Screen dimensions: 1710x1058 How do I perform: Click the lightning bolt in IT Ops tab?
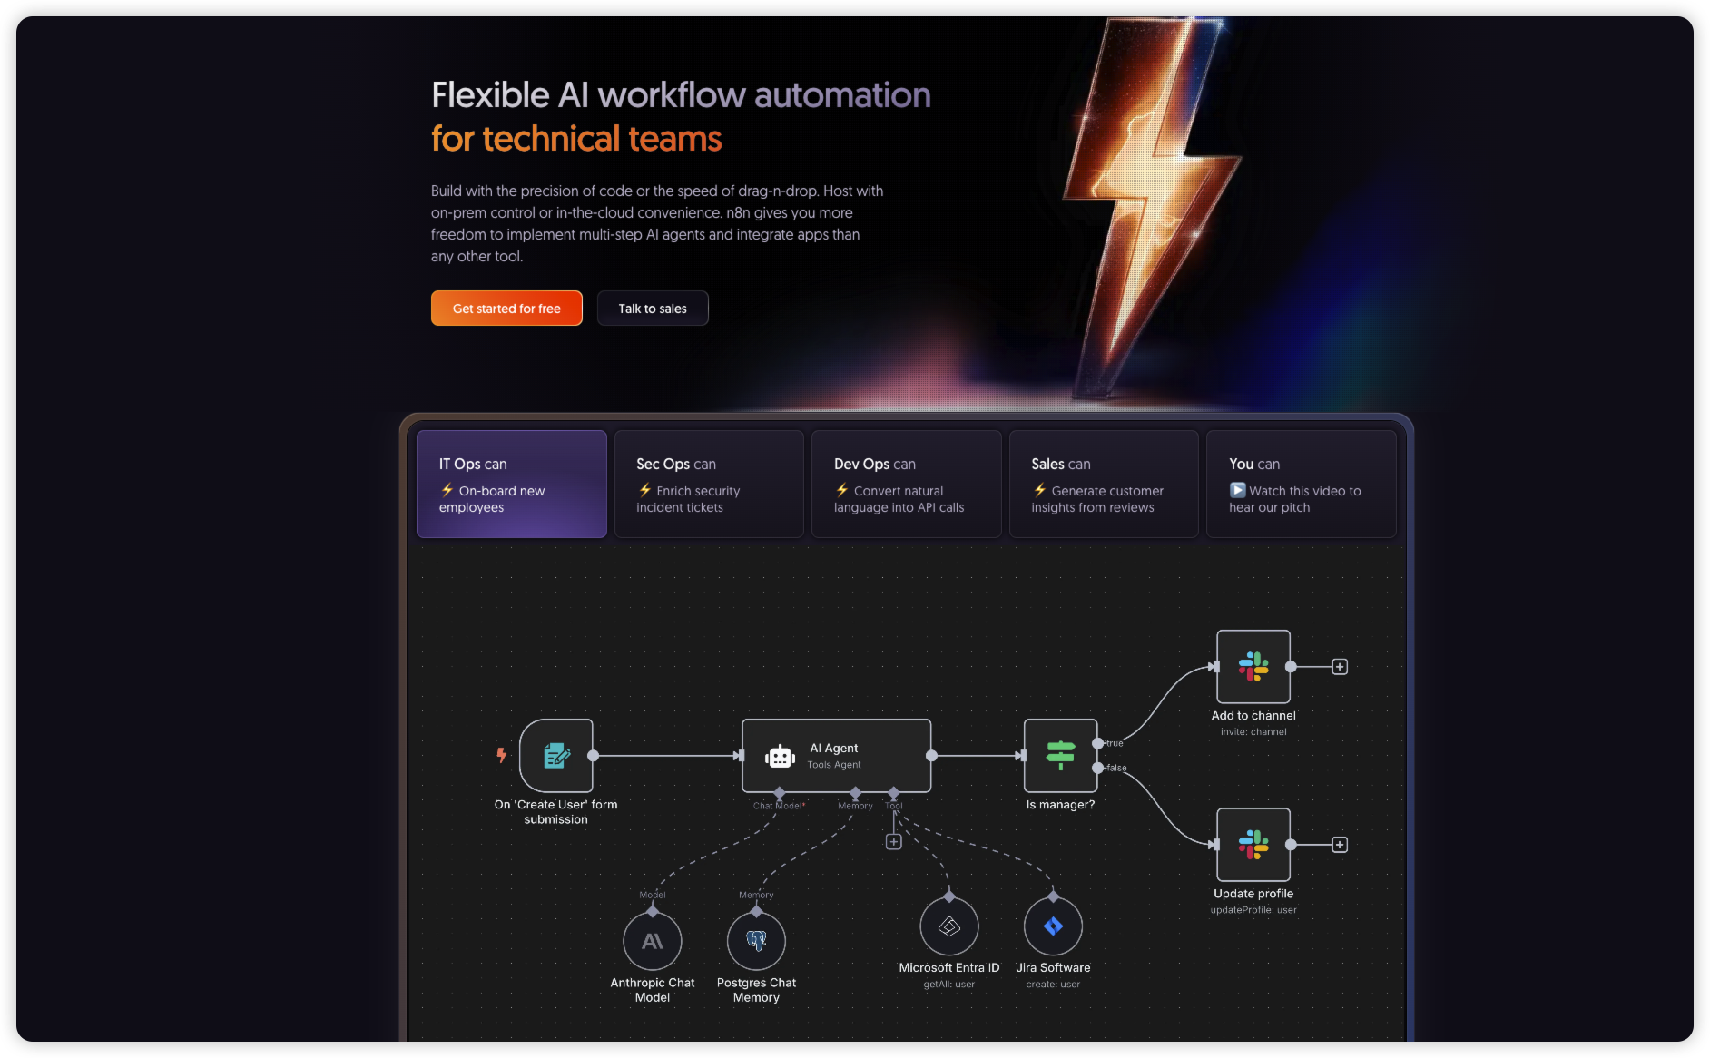click(x=447, y=490)
